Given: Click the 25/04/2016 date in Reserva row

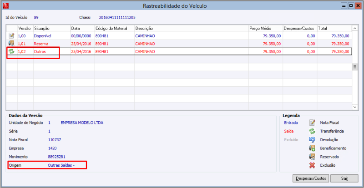Looking at the screenshot, I should pyautogui.click(x=81, y=44).
